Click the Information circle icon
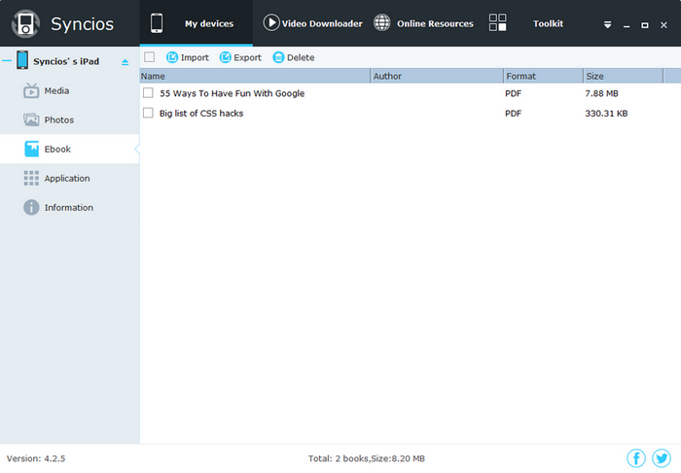681x473 pixels. pos(31,207)
